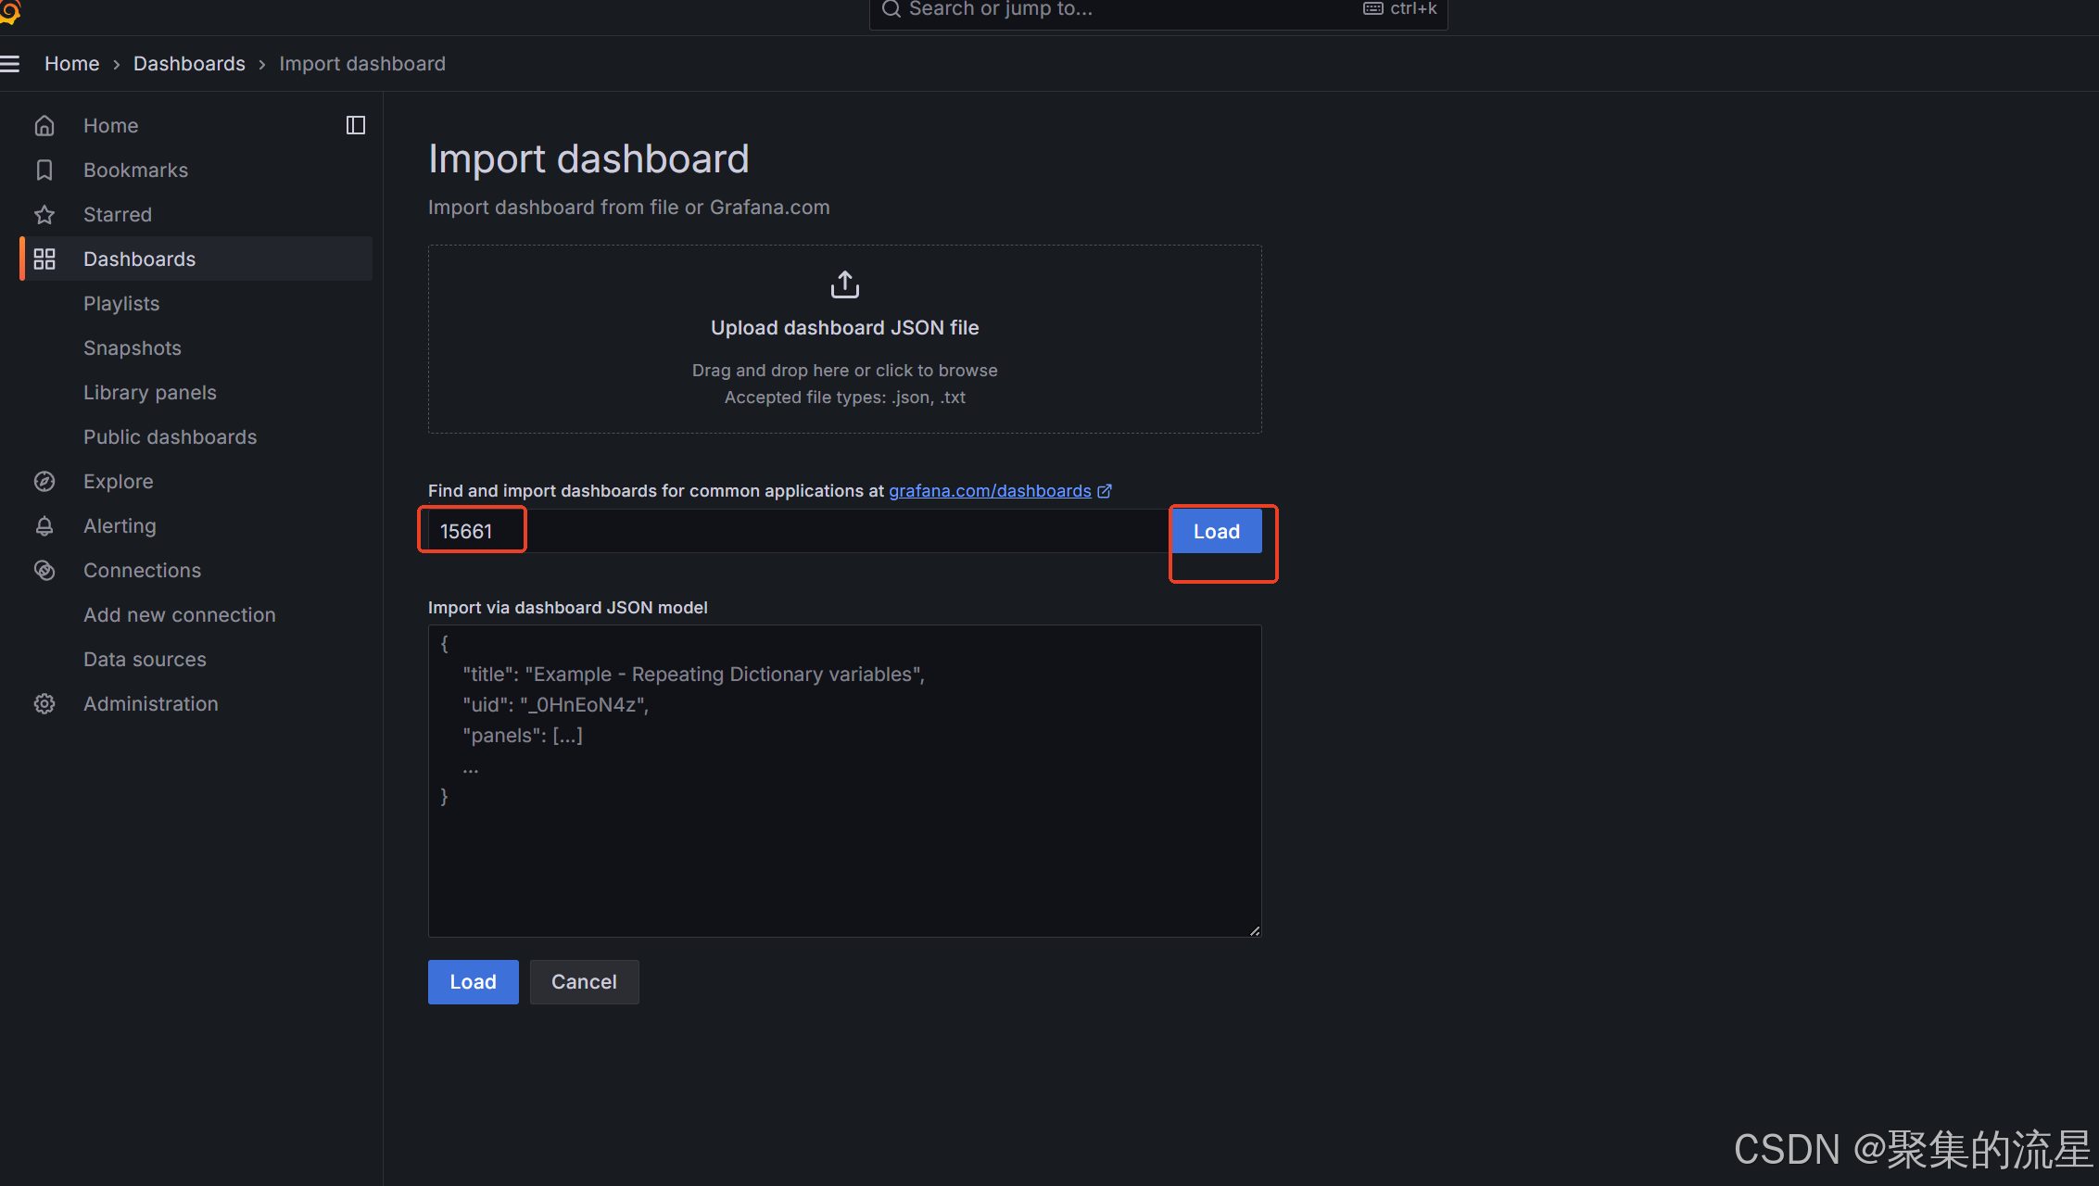Click the upload arrow icon
The width and height of the screenshot is (2099, 1186).
coord(844,284)
